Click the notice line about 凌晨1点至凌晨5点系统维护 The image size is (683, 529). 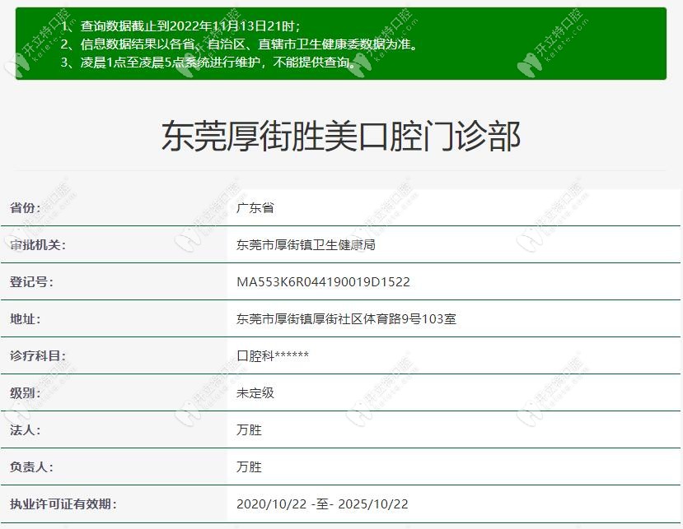[x=209, y=63]
